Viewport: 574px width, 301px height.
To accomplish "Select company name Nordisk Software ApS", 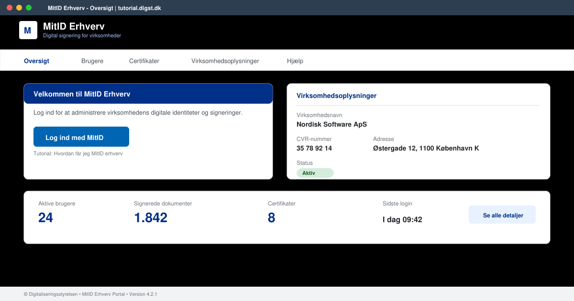I will [x=331, y=124].
